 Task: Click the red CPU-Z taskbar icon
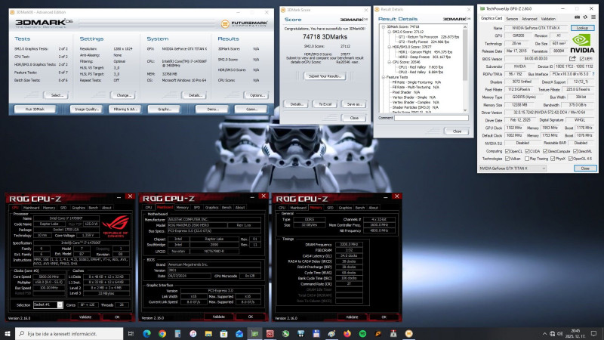(270, 333)
